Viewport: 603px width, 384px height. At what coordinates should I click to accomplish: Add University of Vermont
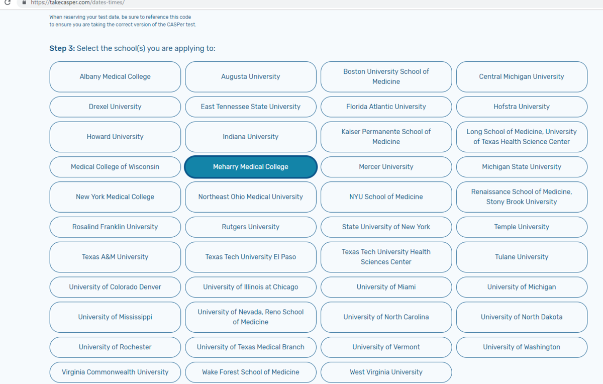(386, 347)
